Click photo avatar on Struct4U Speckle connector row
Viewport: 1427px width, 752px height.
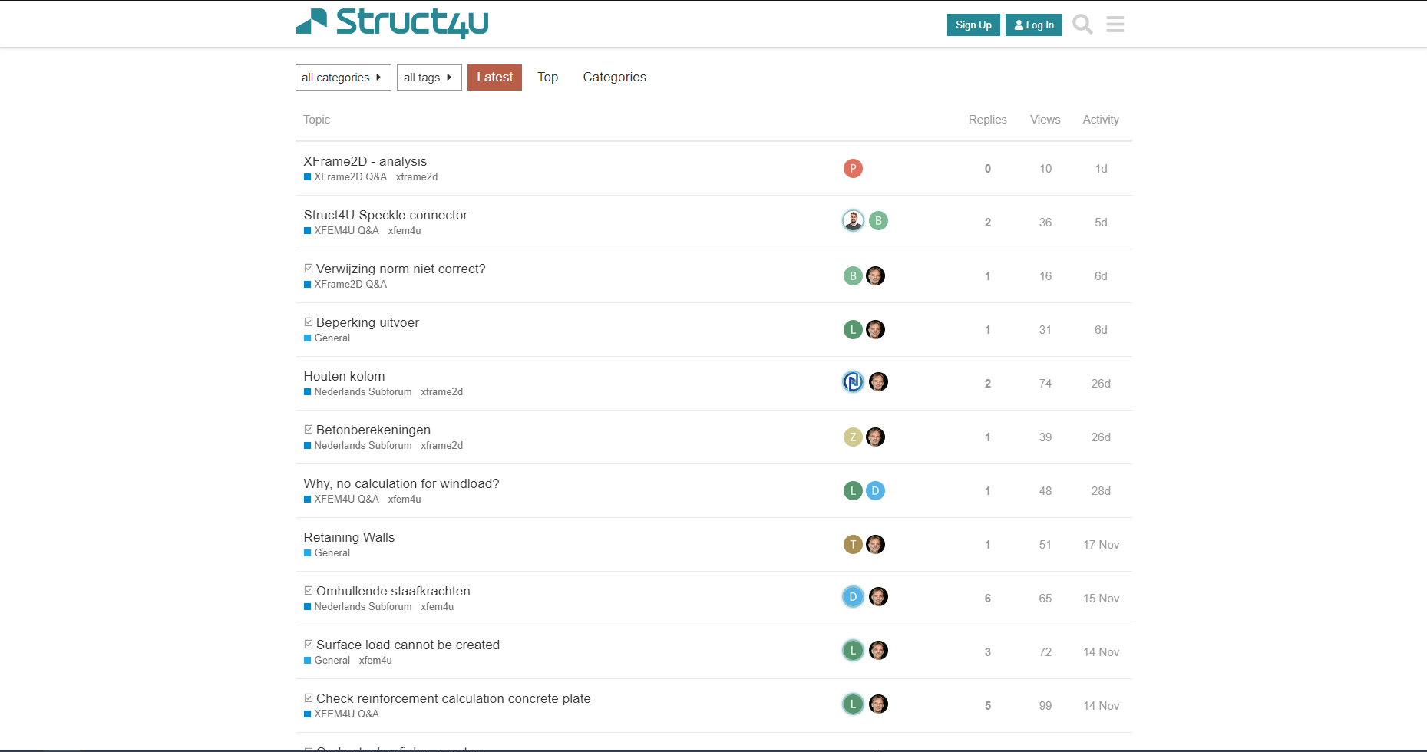click(853, 221)
